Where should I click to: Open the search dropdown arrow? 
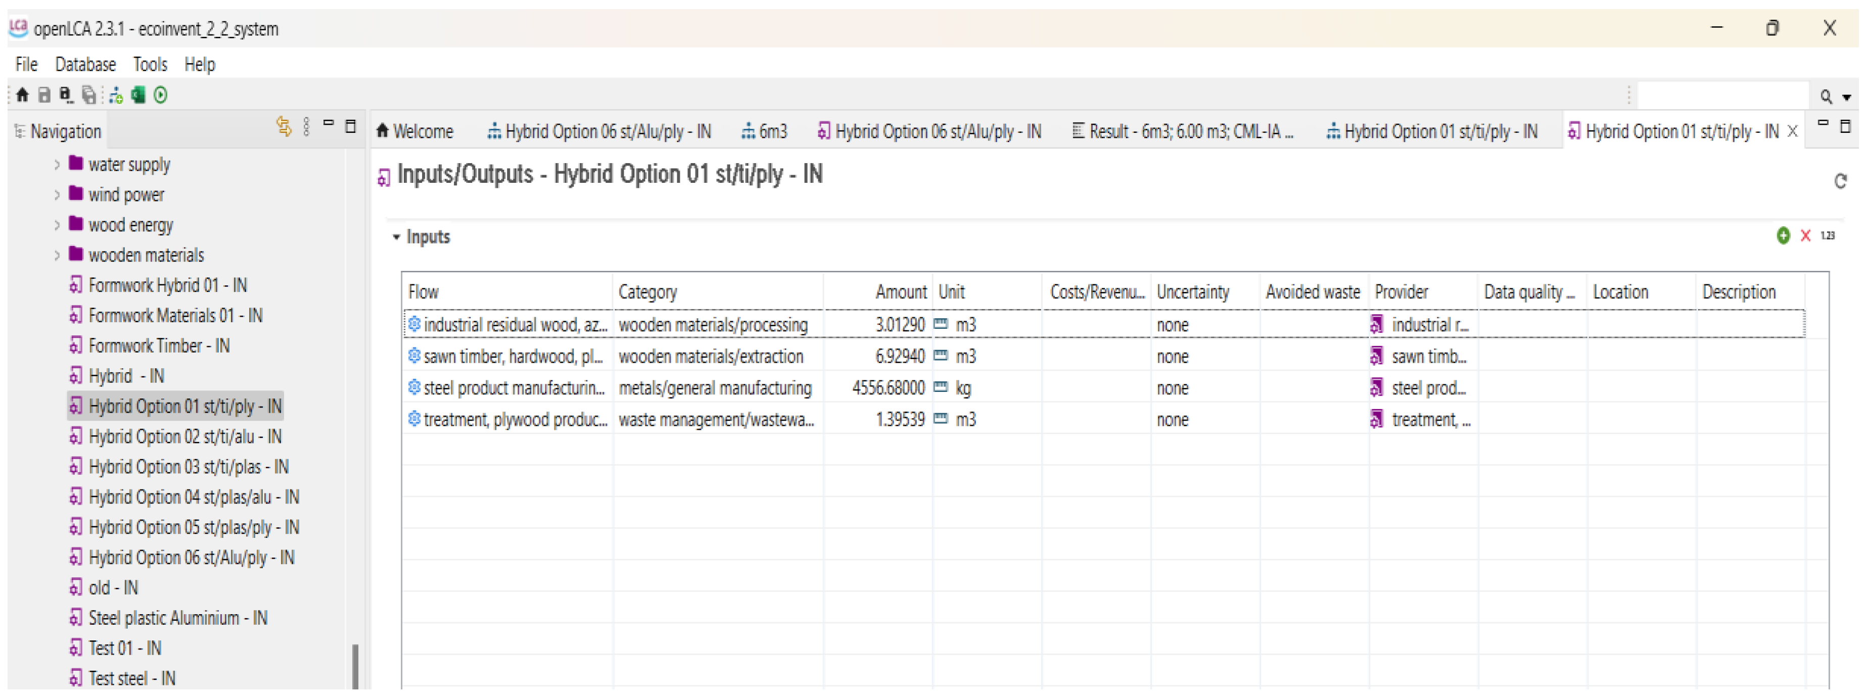click(x=1847, y=97)
